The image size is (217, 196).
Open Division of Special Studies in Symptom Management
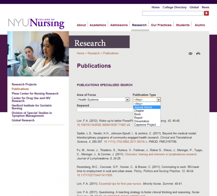pyautogui.click(x=32, y=114)
